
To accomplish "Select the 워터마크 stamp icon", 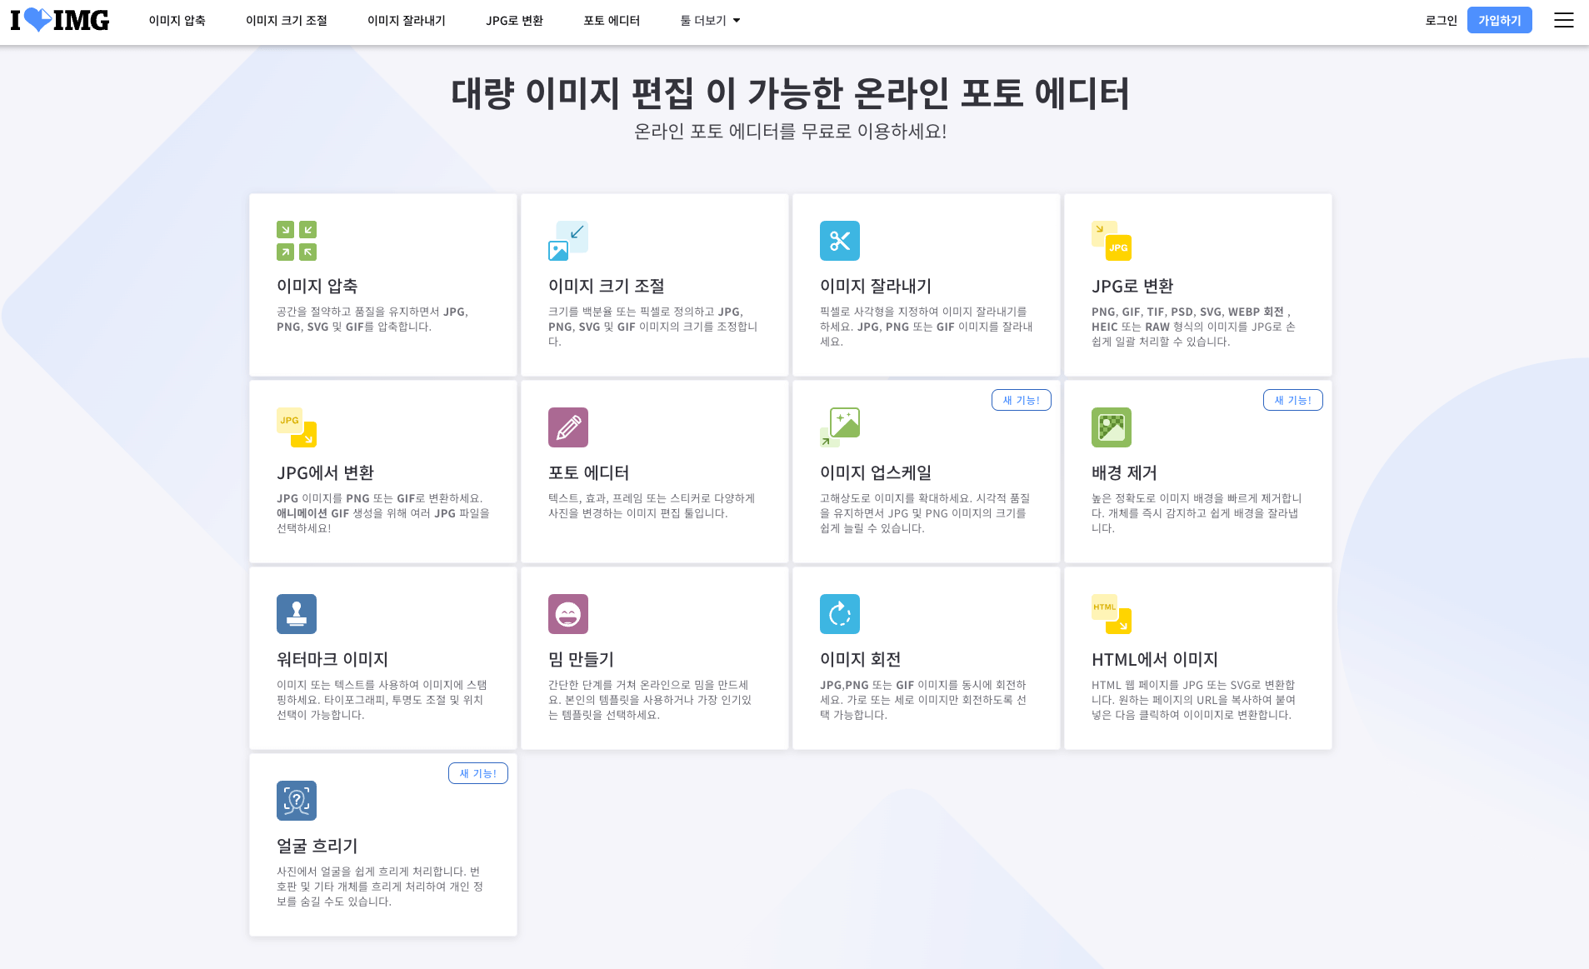I will tap(296, 613).
